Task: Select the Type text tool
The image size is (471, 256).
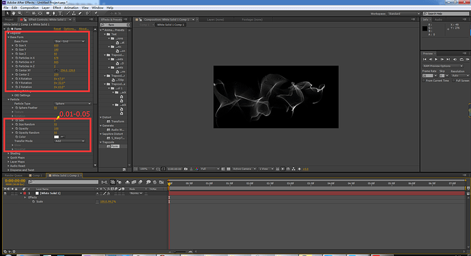Action: click(x=60, y=13)
